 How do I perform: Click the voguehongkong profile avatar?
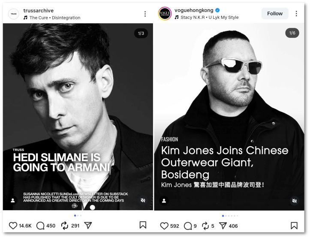[165, 14]
